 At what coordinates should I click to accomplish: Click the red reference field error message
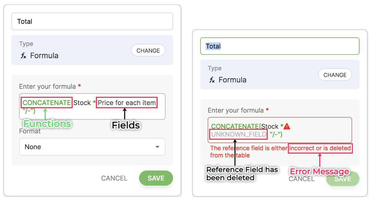[x=280, y=152]
